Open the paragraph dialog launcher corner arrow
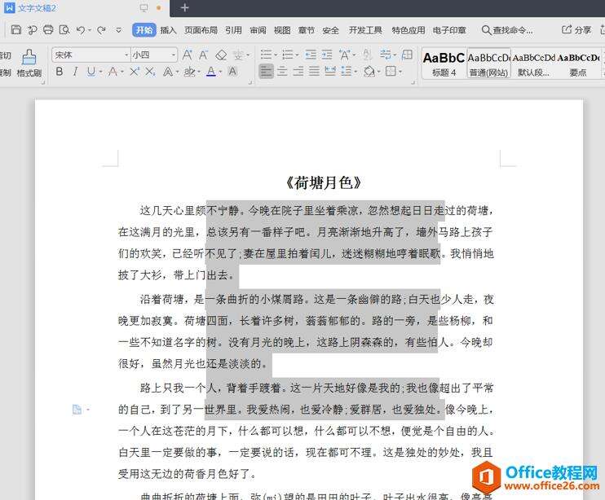The image size is (605, 500). (x=413, y=82)
